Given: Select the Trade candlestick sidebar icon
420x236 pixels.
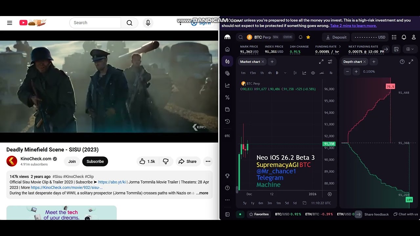Looking at the screenshot, I should 227,61.
